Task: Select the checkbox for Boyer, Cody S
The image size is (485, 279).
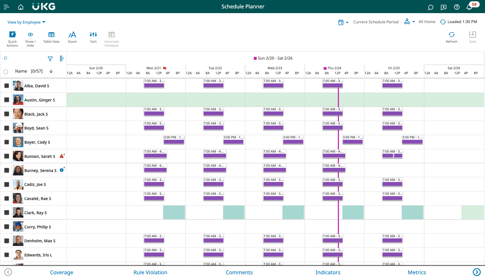Action: pos(7,142)
